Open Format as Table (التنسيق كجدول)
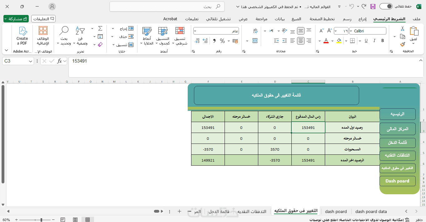Image resolution: width=426 pixels, height=222 pixels. (163, 36)
